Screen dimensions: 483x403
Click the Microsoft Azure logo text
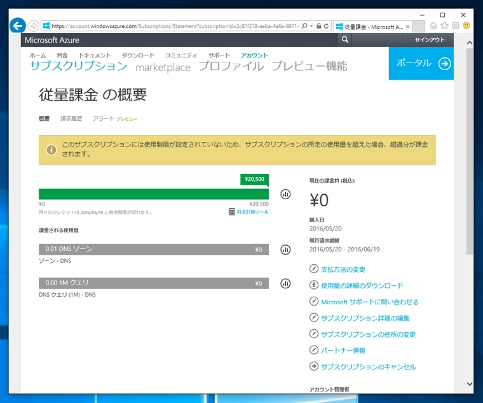(x=52, y=40)
